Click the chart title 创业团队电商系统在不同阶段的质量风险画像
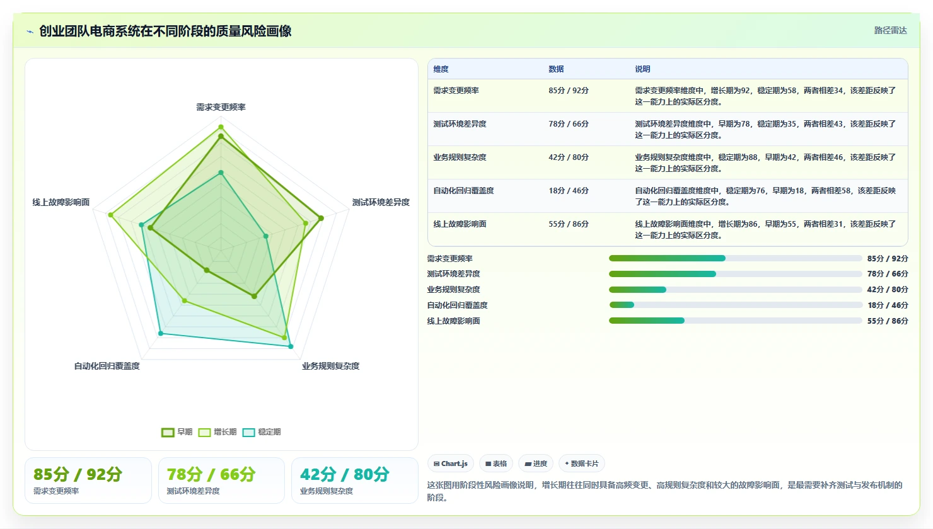The image size is (933, 529). coord(165,31)
